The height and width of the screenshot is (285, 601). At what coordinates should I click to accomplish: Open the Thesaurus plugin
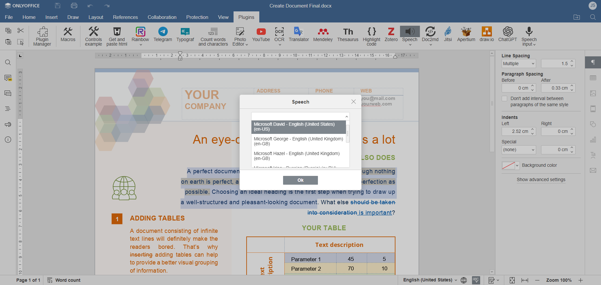click(x=348, y=35)
